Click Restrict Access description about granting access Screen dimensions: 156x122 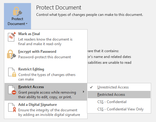[47, 95]
